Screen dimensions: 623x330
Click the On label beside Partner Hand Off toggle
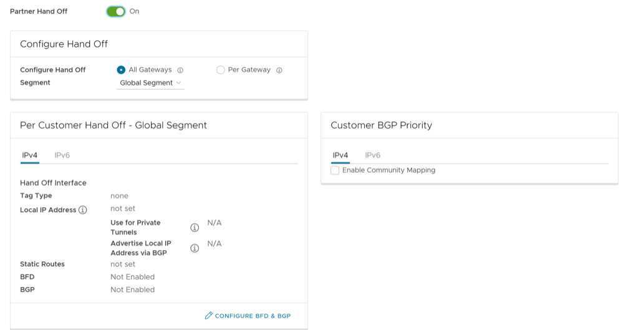pos(134,11)
